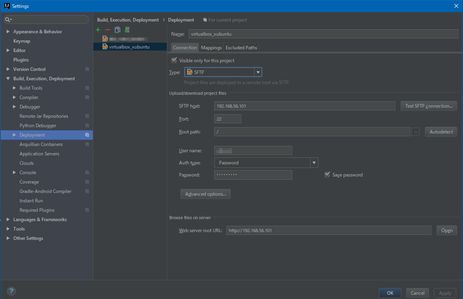Click project-level icon beside Remote Jar Repositories
Screen dimensions: 463x299
tap(87, 116)
